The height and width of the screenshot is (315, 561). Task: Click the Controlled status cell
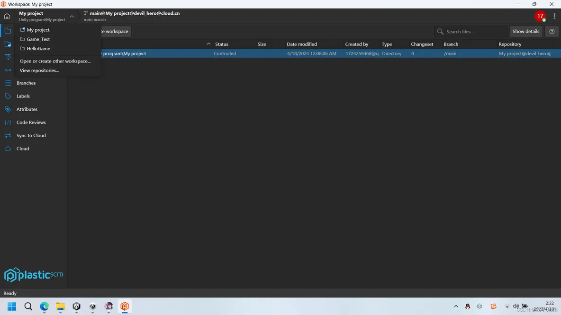click(225, 53)
